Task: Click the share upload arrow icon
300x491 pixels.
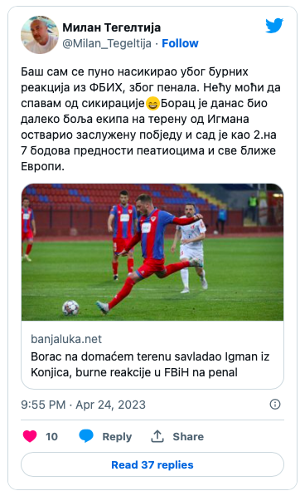Action: click(x=157, y=436)
